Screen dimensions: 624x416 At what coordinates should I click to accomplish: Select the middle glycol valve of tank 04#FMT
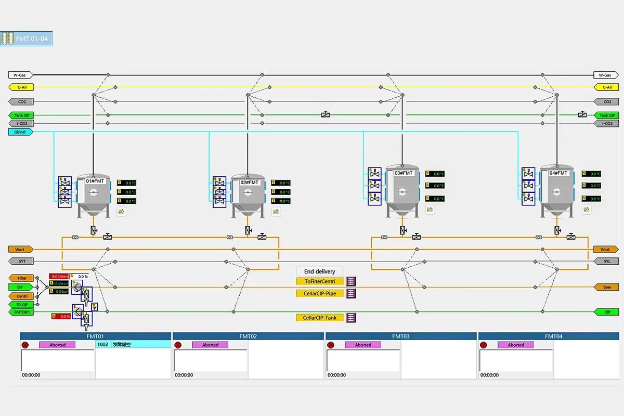(528, 186)
